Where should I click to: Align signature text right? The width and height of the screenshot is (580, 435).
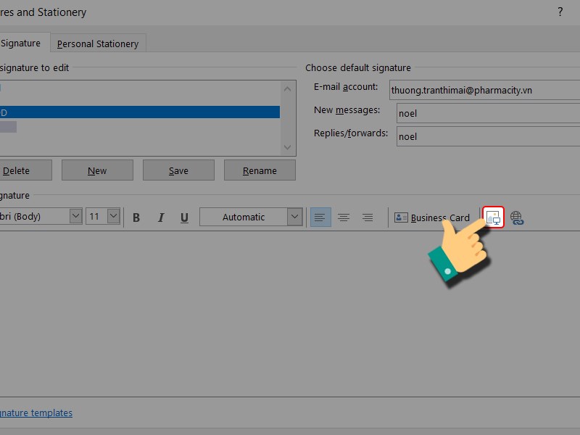368,217
